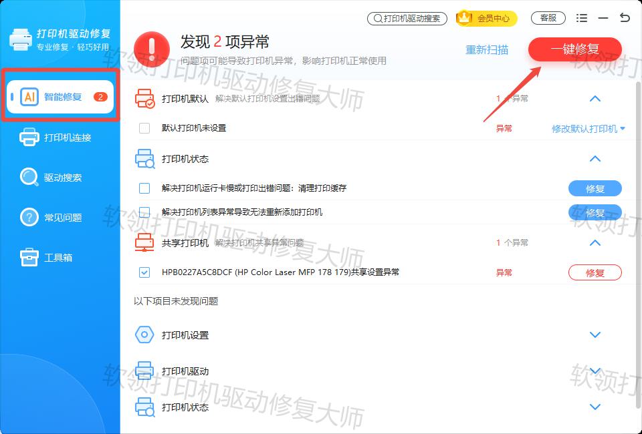Click the toolbox icon for 工具箱
The width and height of the screenshot is (642, 434).
[x=29, y=257]
